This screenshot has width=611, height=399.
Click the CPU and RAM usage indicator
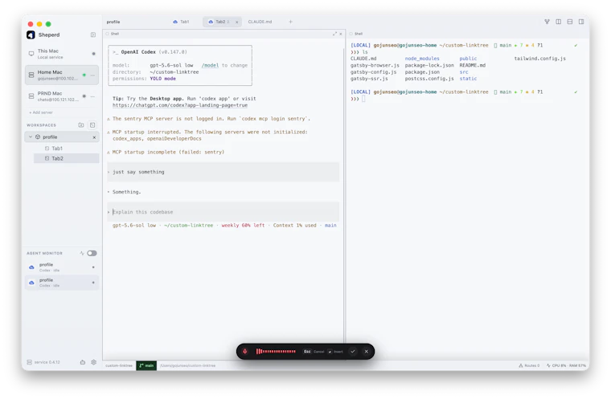coord(566,365)
